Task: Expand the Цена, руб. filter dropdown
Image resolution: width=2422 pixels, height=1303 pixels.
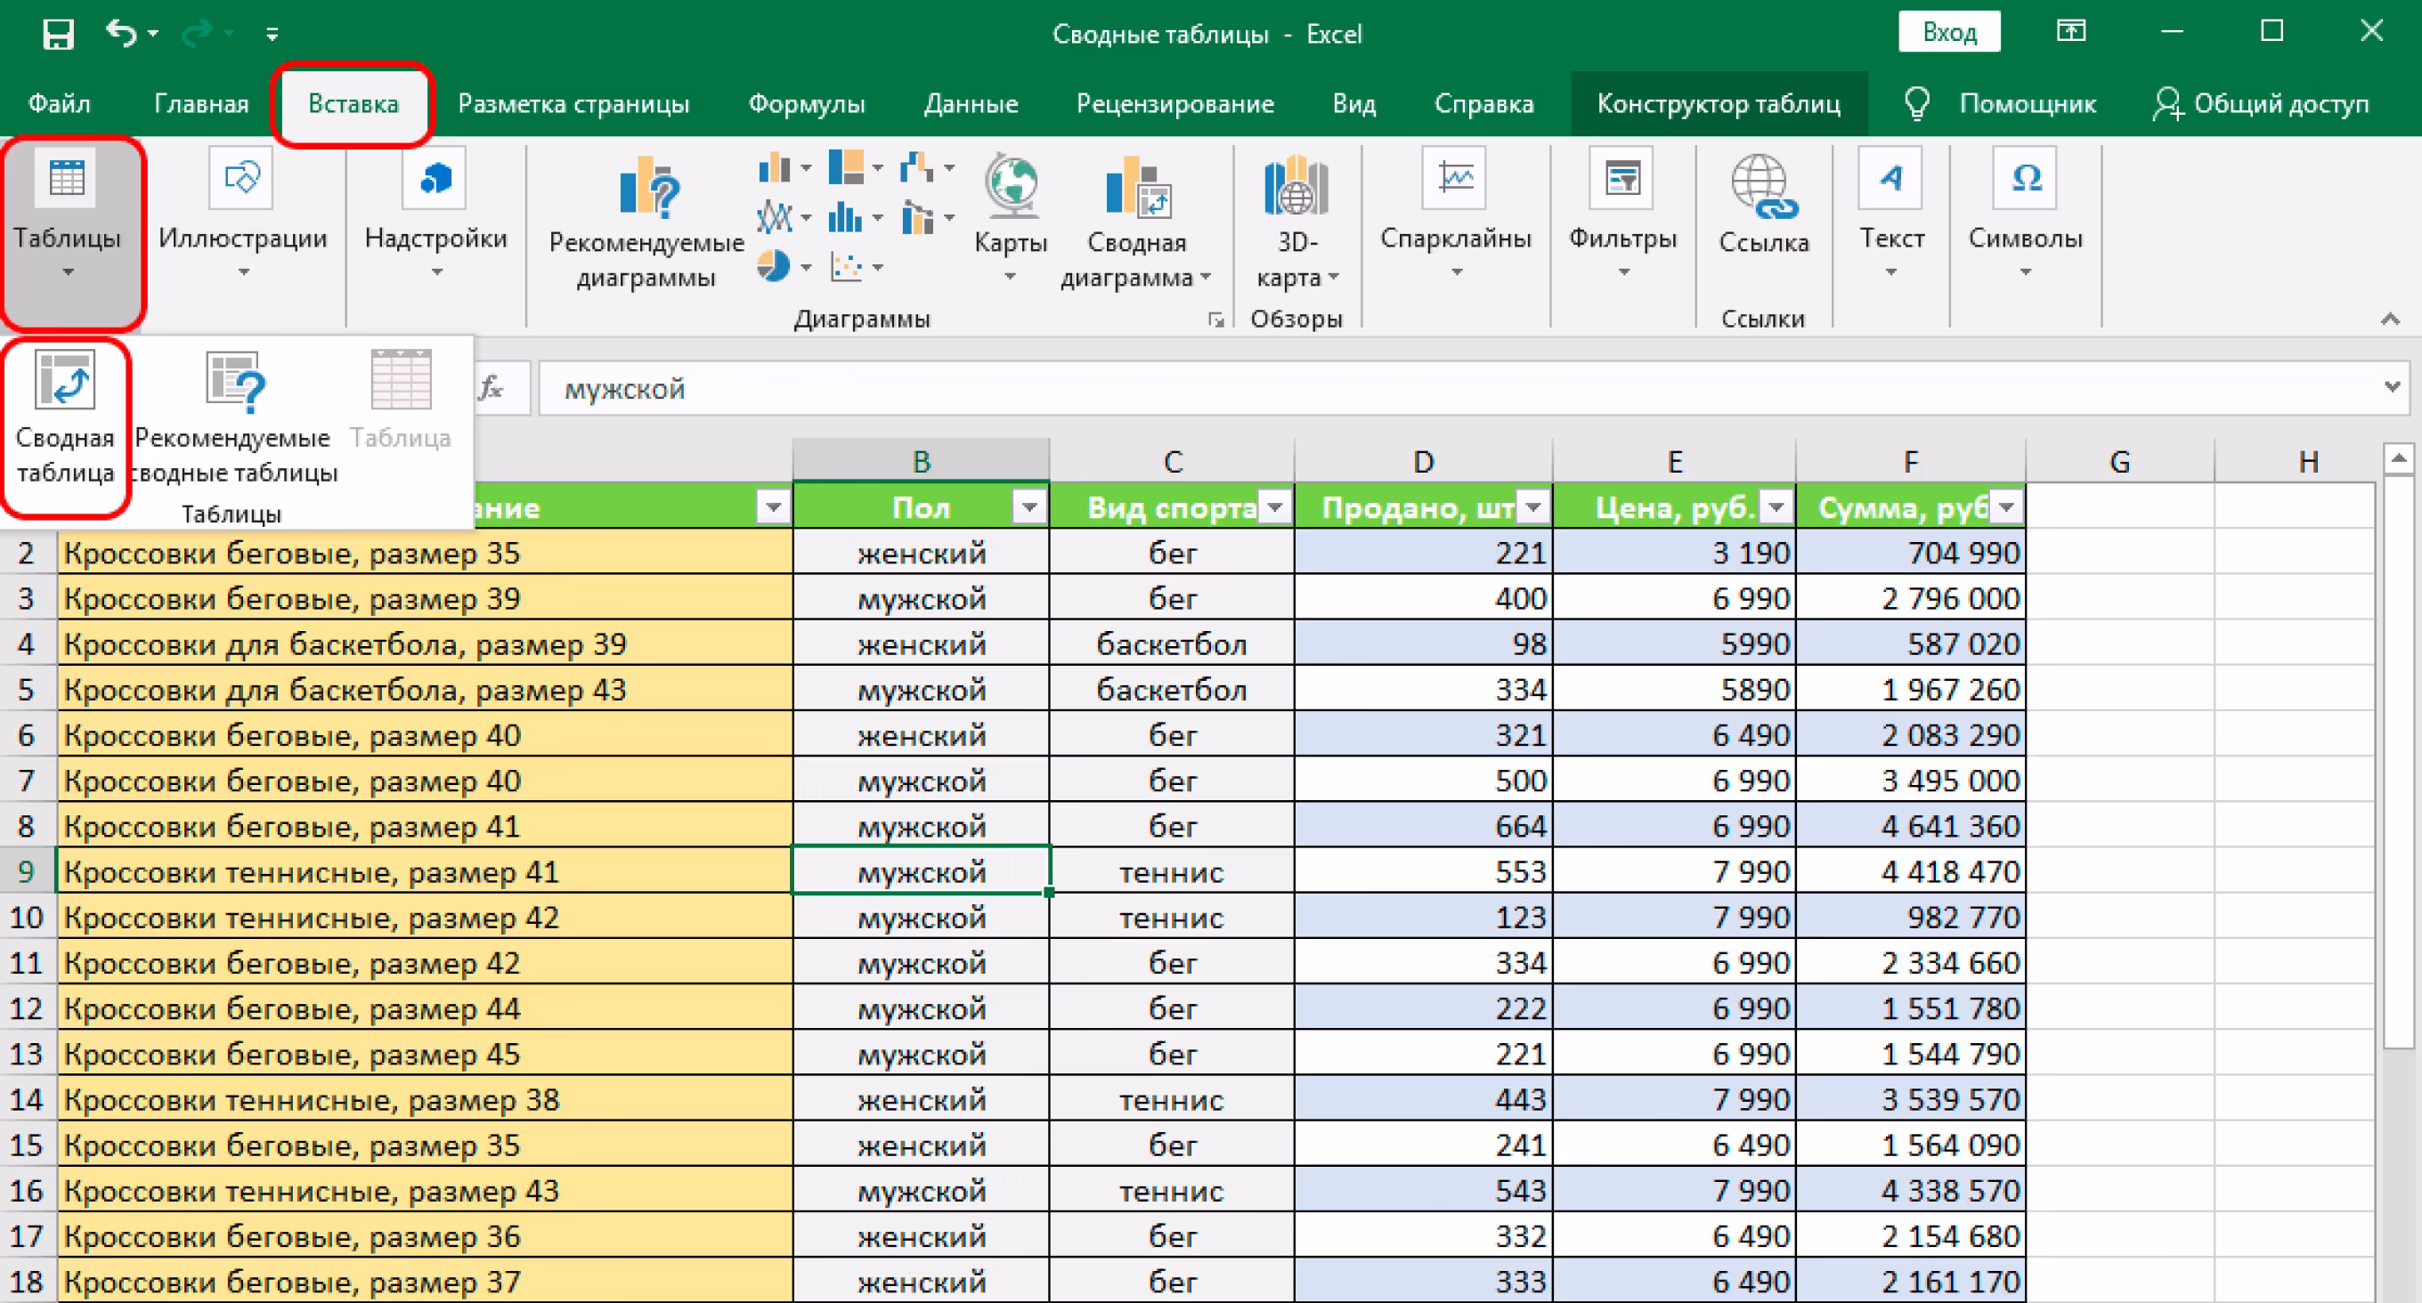Action: pos(1776,507)
